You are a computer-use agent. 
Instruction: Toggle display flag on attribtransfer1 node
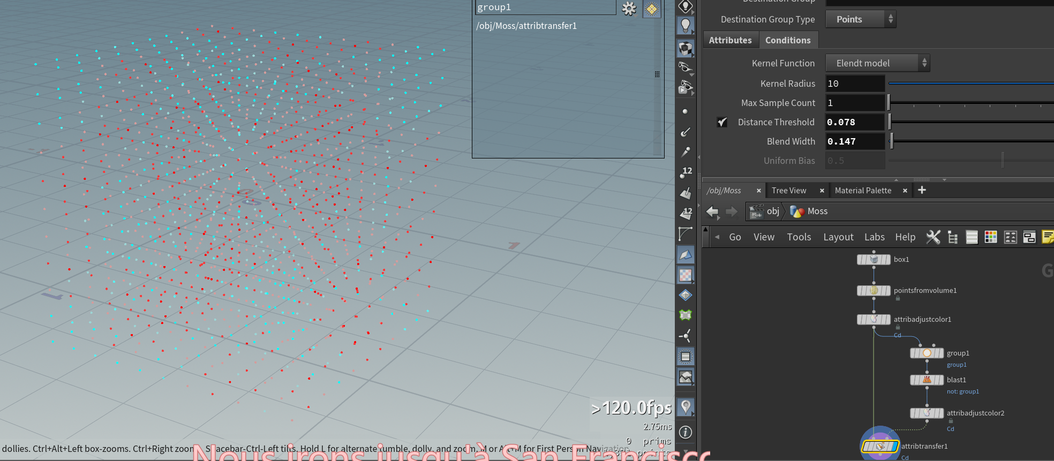(x=894, y=447)
